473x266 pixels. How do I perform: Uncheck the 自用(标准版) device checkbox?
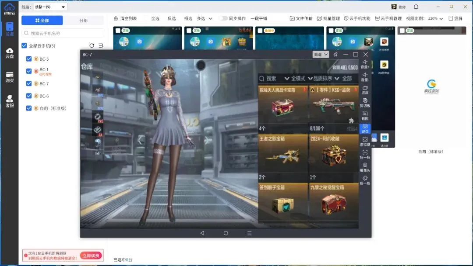(x=29, y=108)
